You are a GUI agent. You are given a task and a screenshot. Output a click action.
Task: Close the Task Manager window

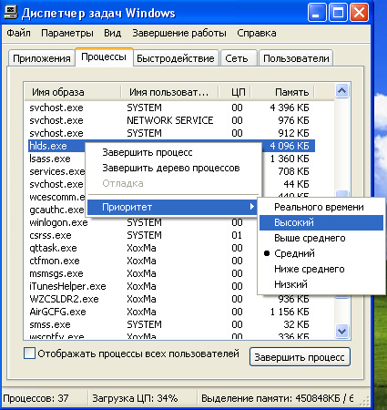pyautogui.click(x=360, y=13)
